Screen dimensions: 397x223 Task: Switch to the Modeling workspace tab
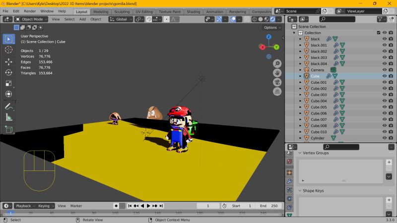point(101,11)
